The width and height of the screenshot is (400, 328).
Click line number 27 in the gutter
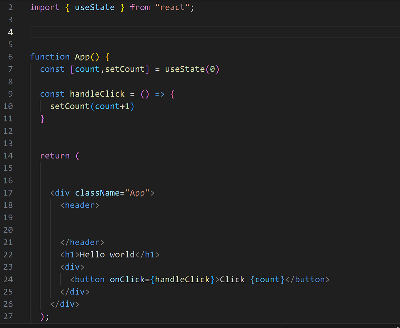pyautogui.click(x=8, y=316)
